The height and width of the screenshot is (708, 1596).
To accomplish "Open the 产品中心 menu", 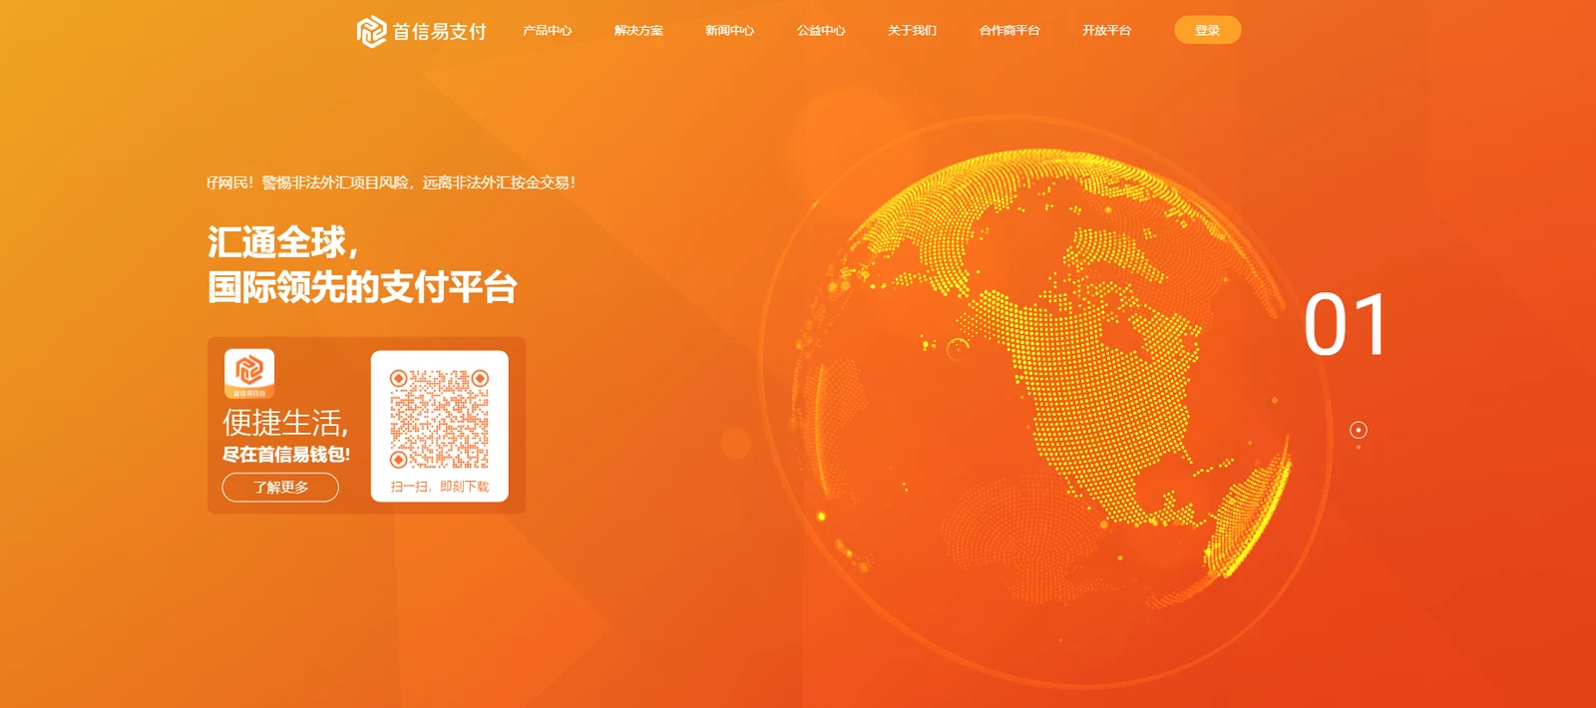I will (x=547, y=31).
